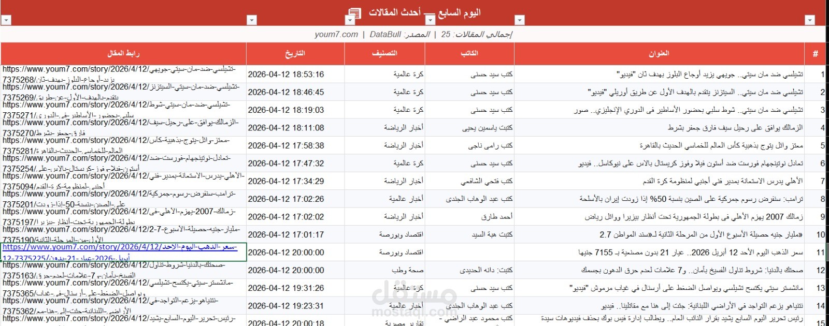Click the empty author cell in row 11
The height and width of the screenshot is (326, 829).
pos(469,252)
